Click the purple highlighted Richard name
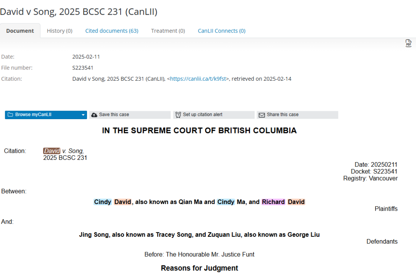The image size is (416, 279). point(273,202)
